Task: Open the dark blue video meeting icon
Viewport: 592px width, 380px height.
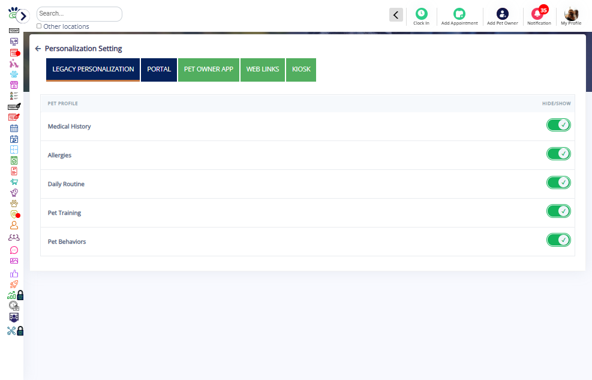Action: click(14, 318)
